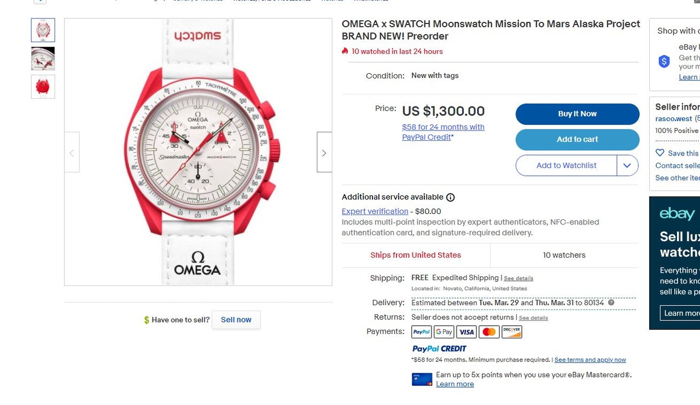The image size is (700, 405).
Task: Add item using Add to Watchlist button
Action: pos(566,165)
